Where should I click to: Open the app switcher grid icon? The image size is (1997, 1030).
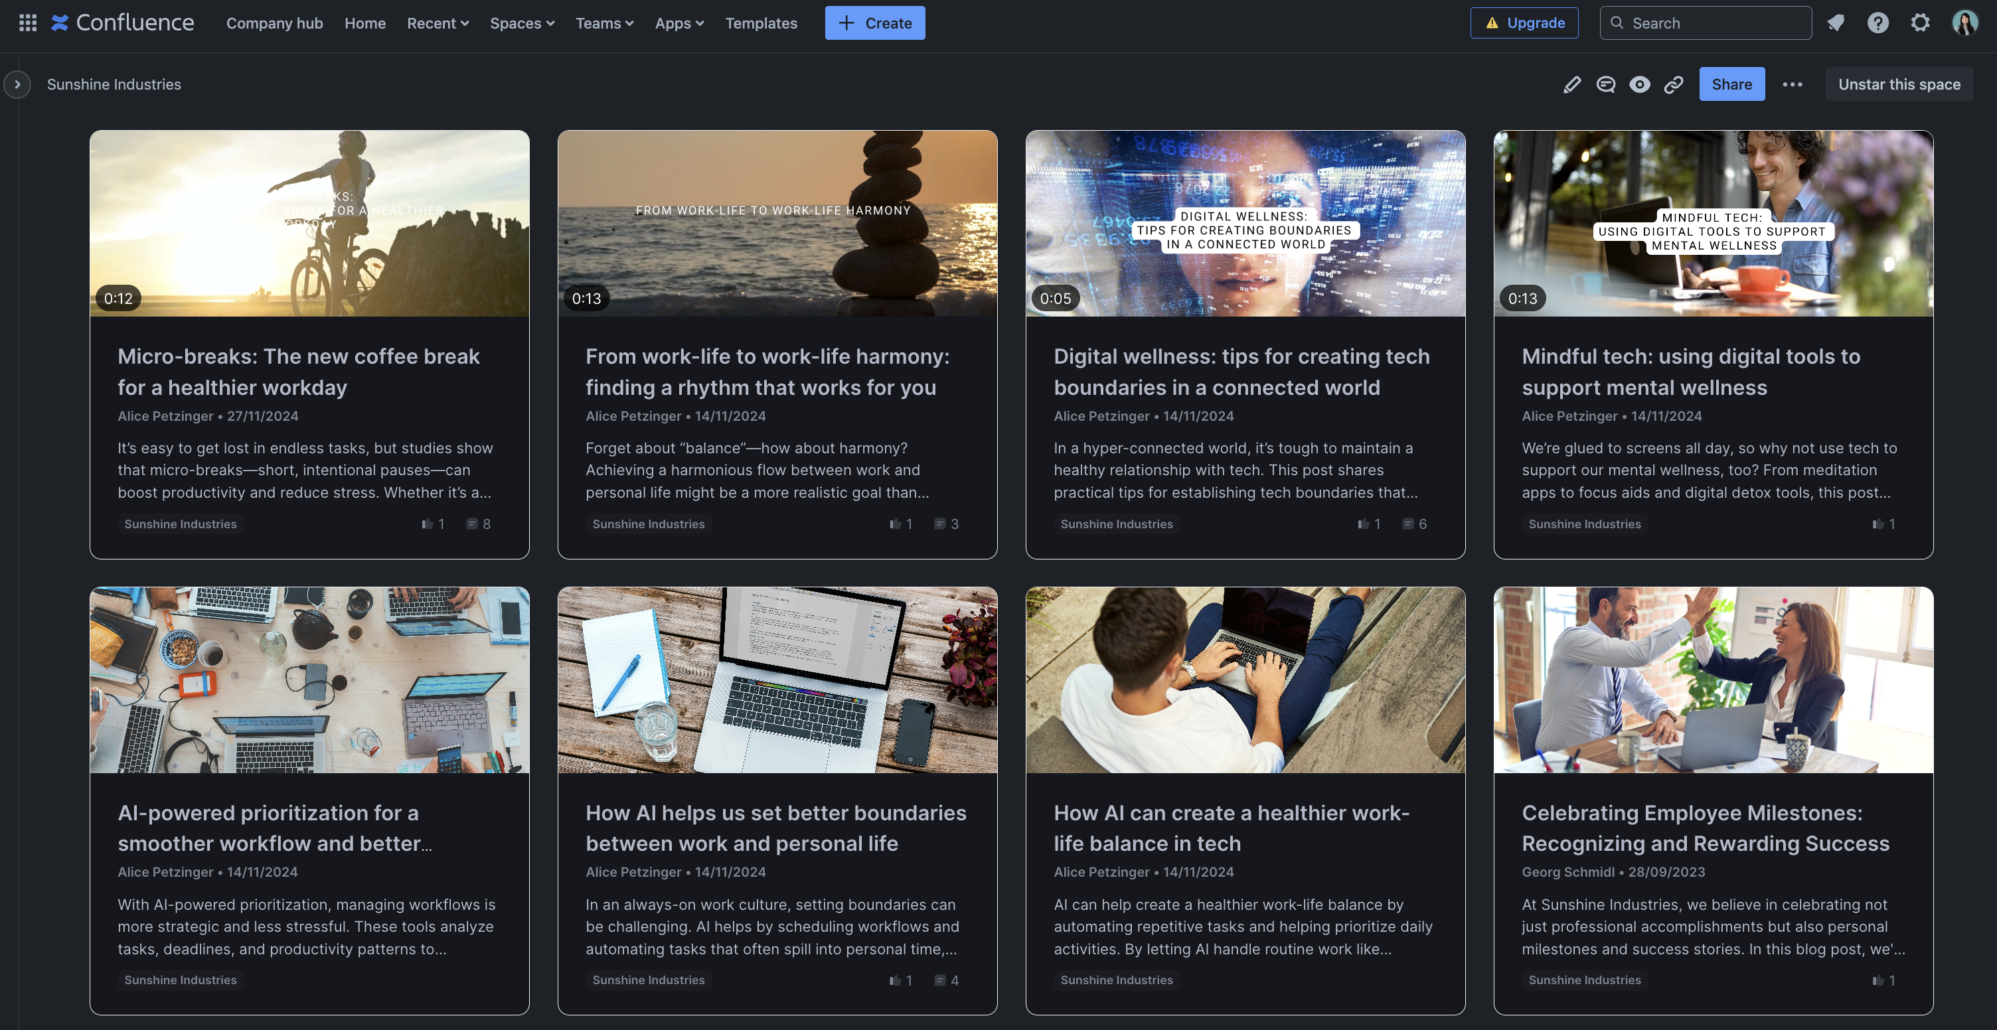[x=28, y=23]
